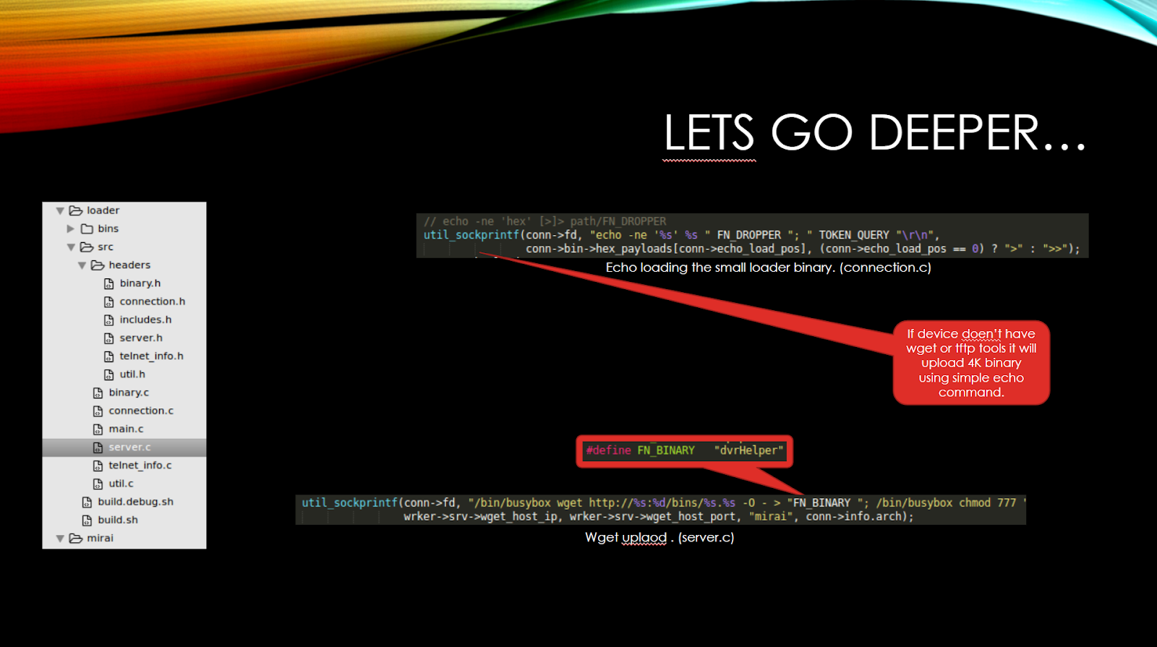Collapse the mirai folder arrow
The width and height of the screenshot is (1157, 647).
click(60, 539)
